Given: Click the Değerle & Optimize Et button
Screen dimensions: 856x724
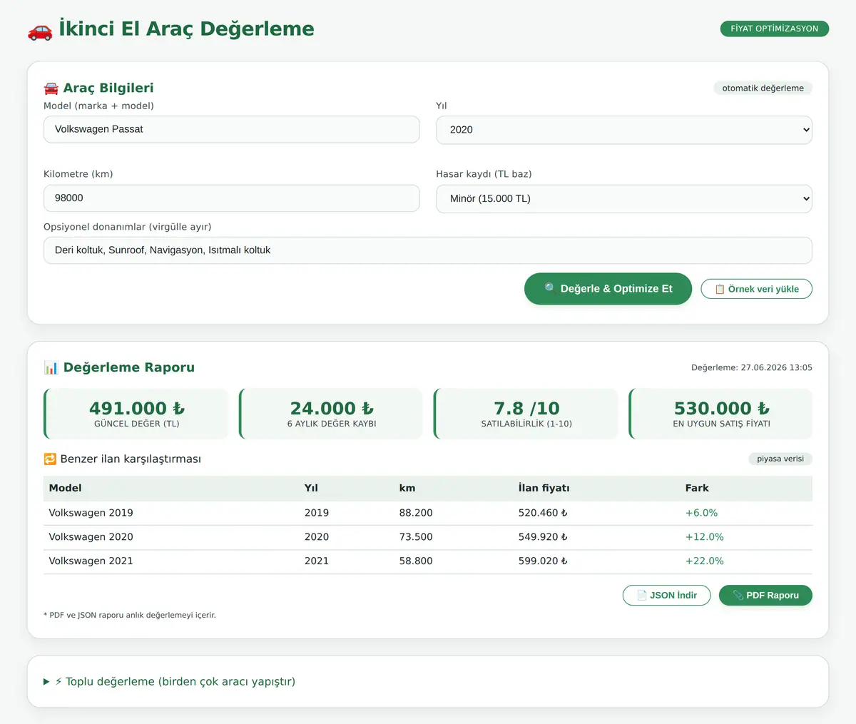Looking at the screenshot, I should [x=608, y=289].
